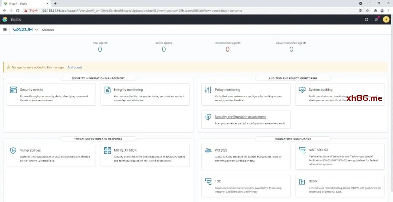Click the Policy monitoring sliders icon
Screen dimensions: 393x202
tap(208, 90)
